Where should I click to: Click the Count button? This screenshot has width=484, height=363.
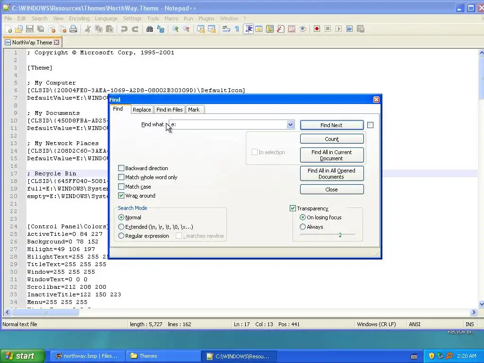332,139
